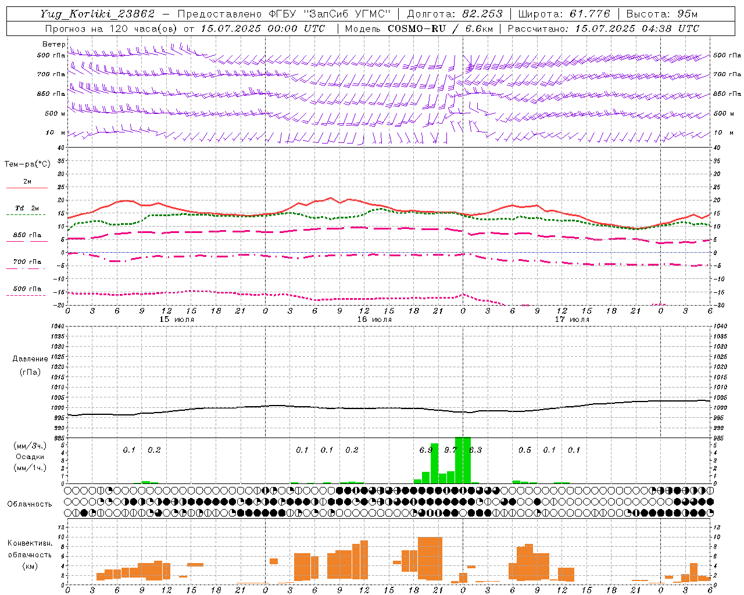Click the Рассчитано 15.07.2025 04:38 UTC timestamp
Image resolution: width=744 pixels, height=595 pixels.
pos(603,28)
